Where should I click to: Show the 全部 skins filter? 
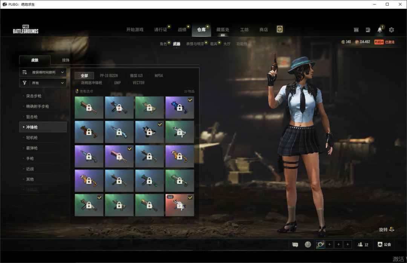[x=84, y=76]
